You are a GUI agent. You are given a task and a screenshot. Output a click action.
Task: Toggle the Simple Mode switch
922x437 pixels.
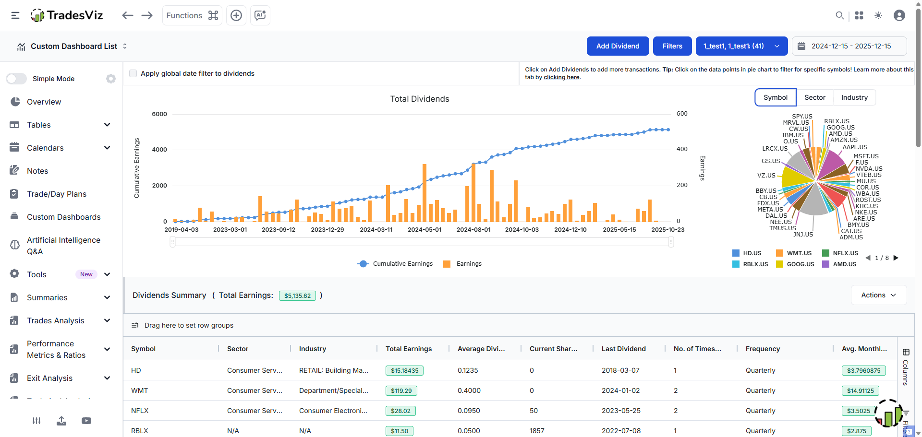(17, 79)
